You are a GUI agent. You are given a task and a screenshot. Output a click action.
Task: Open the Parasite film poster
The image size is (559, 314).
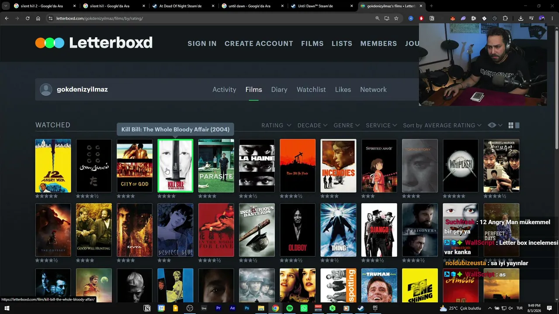[x=216, y=166]
